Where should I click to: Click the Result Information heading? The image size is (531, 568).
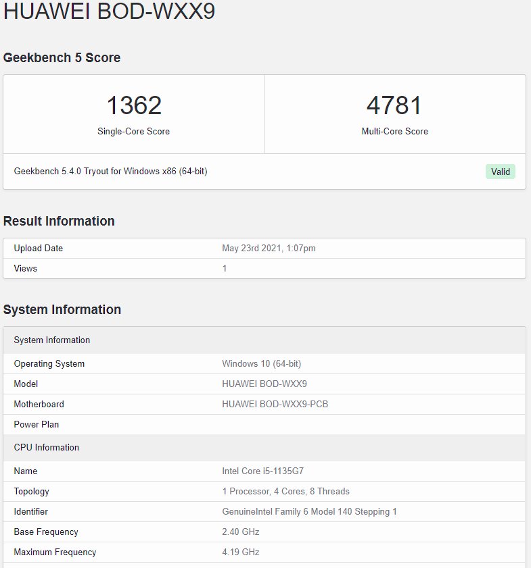(x=59, y=221)
